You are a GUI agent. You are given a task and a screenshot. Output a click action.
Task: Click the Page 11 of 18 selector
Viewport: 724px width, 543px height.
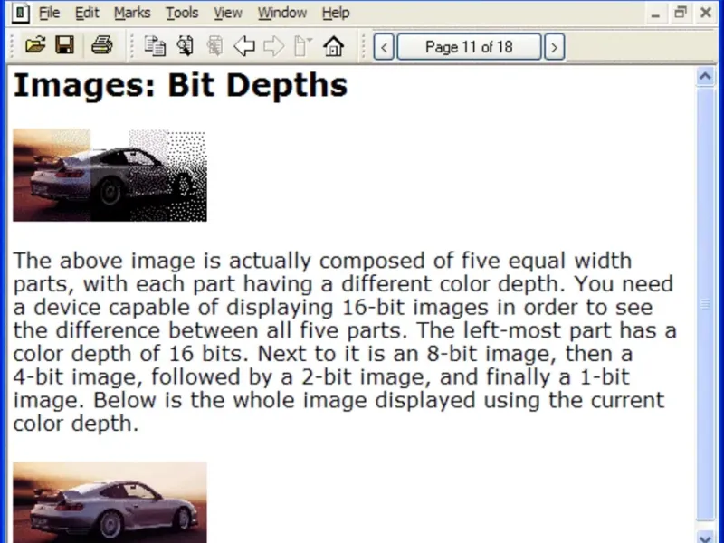(x=469, y=47)
